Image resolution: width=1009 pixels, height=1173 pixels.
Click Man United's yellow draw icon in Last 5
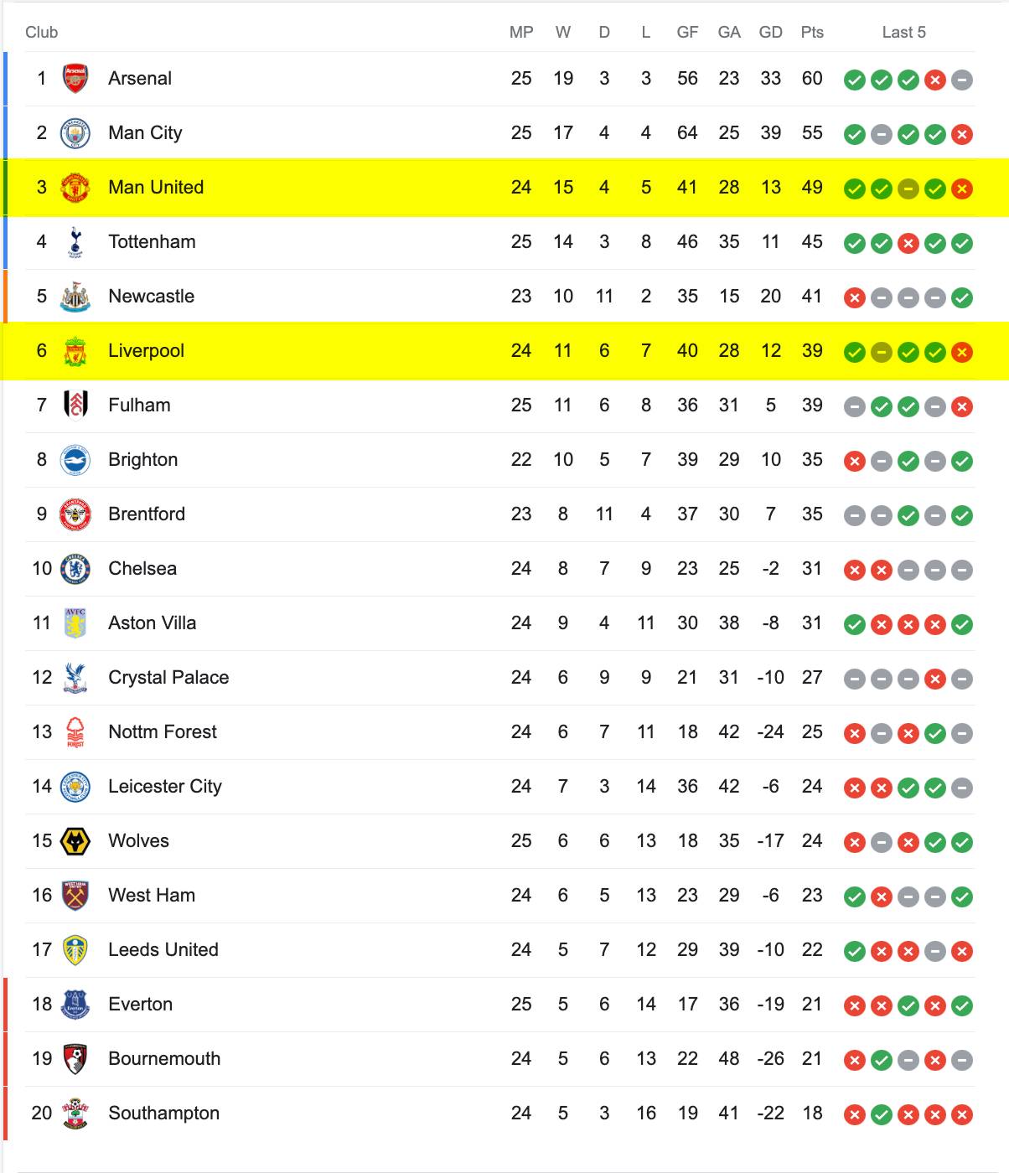(x=908, y=189)
